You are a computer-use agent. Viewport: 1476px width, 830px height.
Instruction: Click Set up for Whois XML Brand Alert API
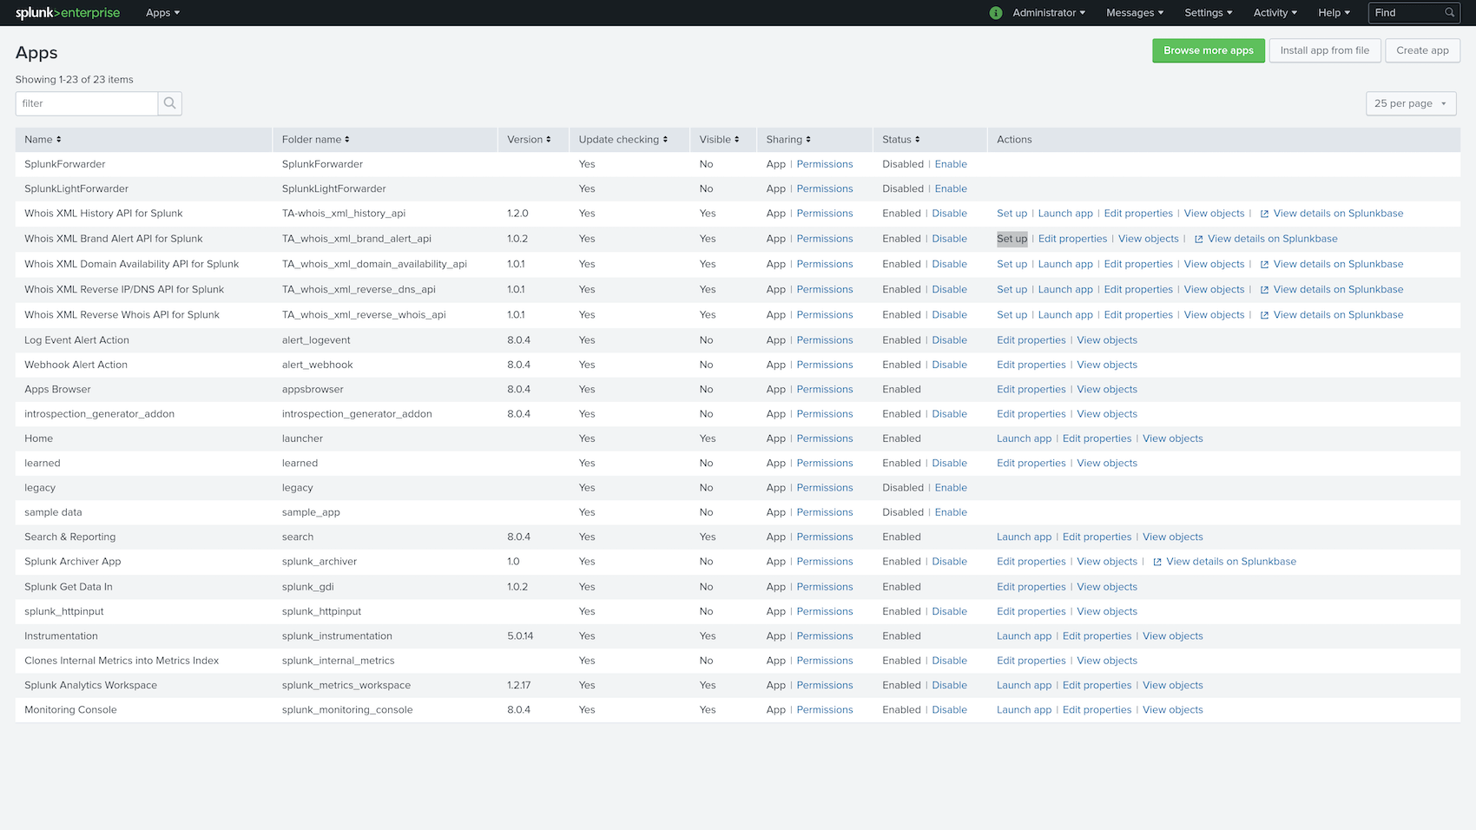tap(1011, 239)
